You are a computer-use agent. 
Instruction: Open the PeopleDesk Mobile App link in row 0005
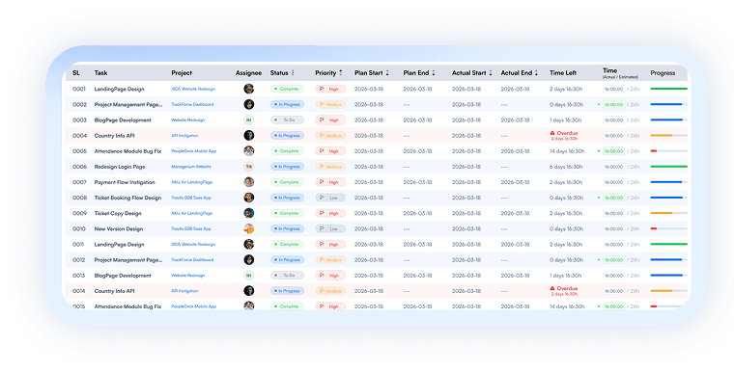click(x=194, y=151)
